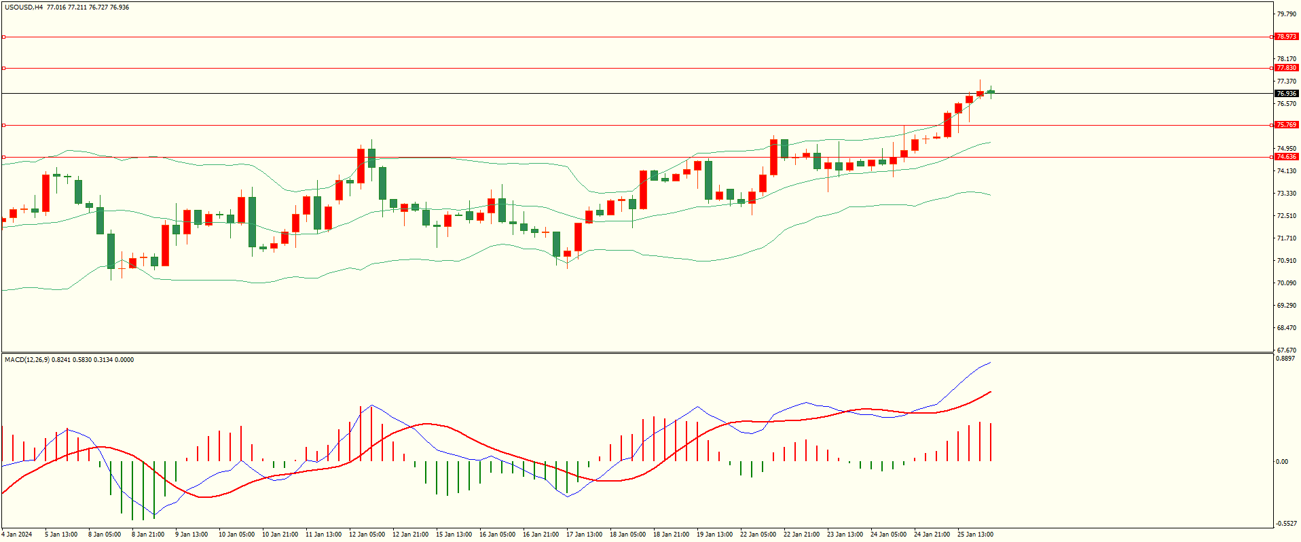1301x542 pixels.
Task: Click the 17 Jan 13:00 time label
Action: pyautogui.click(x=584, y=535)
